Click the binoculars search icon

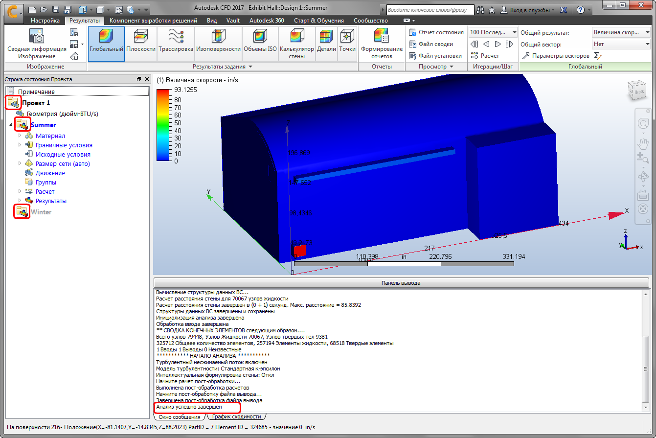[x=480, y=10]
